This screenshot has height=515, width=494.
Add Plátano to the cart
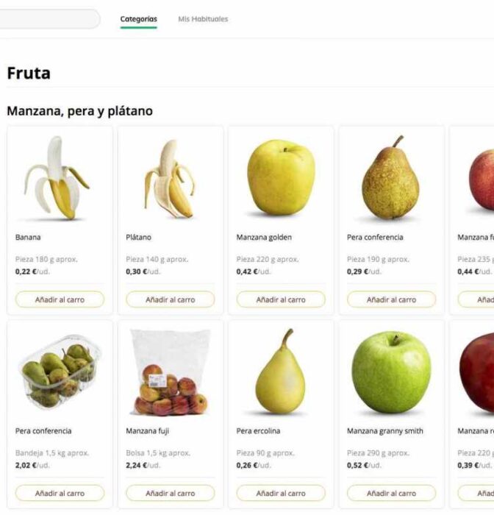tap(171, 299)
